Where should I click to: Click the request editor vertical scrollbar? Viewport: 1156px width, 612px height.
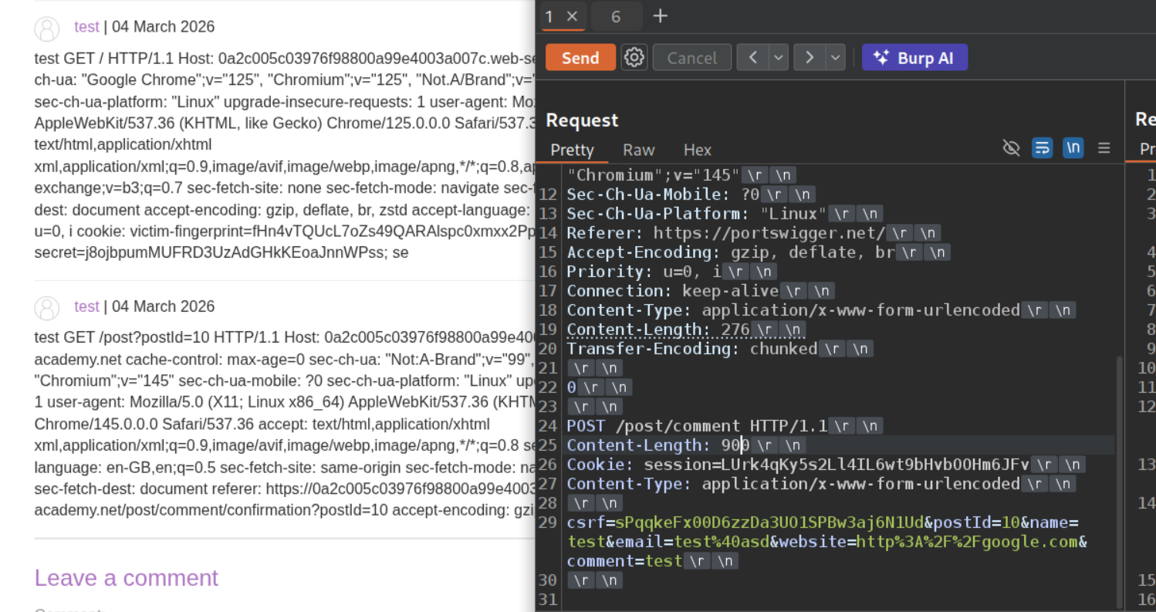[x=1120, y=478]
